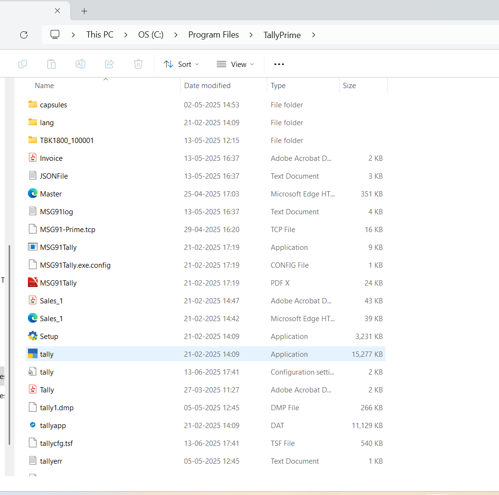
Task: Click the date 29-04-2025 16:20
Action: click(x=211, y=229)
